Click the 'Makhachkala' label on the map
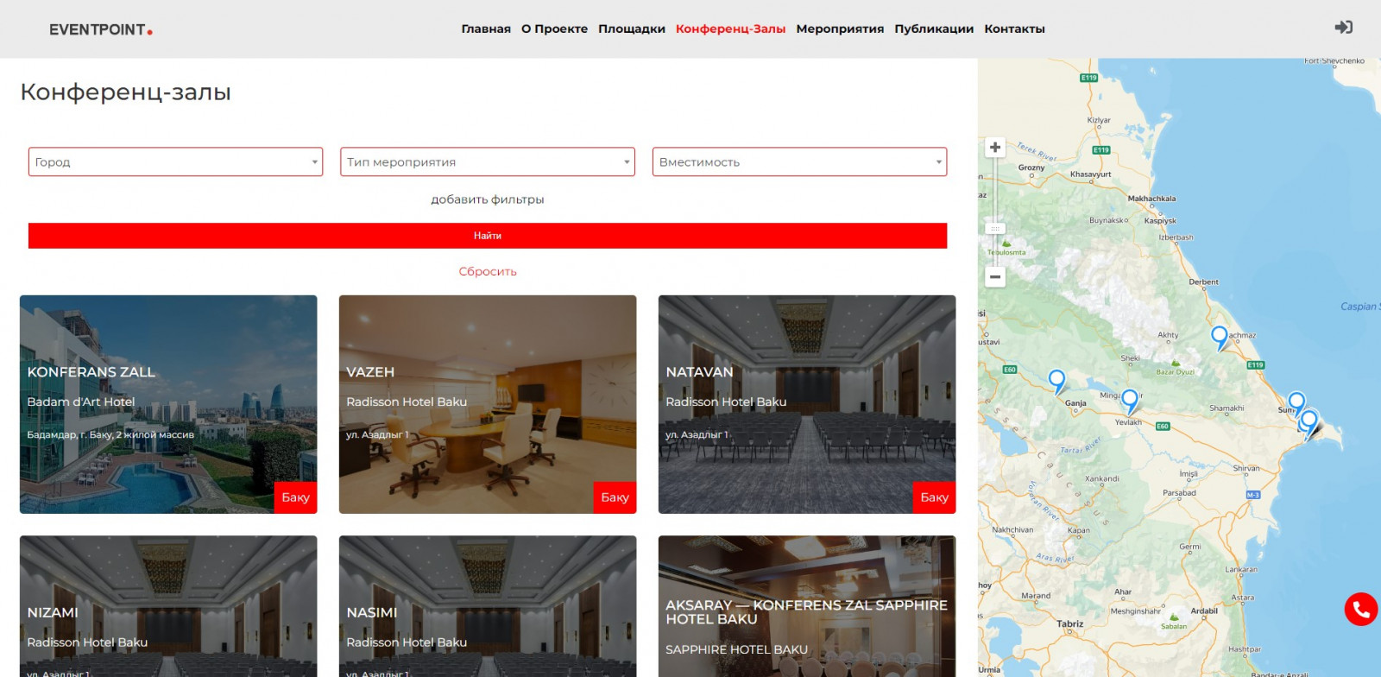 coord(1151,199)
